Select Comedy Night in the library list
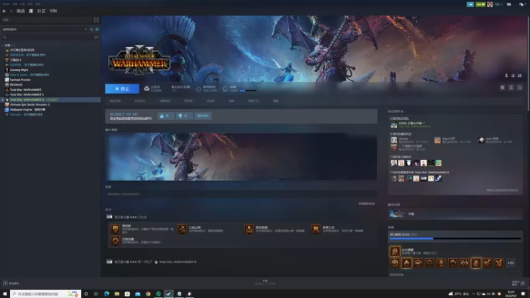The width and height of the screenshot is (530, 298). click(19, 70)
